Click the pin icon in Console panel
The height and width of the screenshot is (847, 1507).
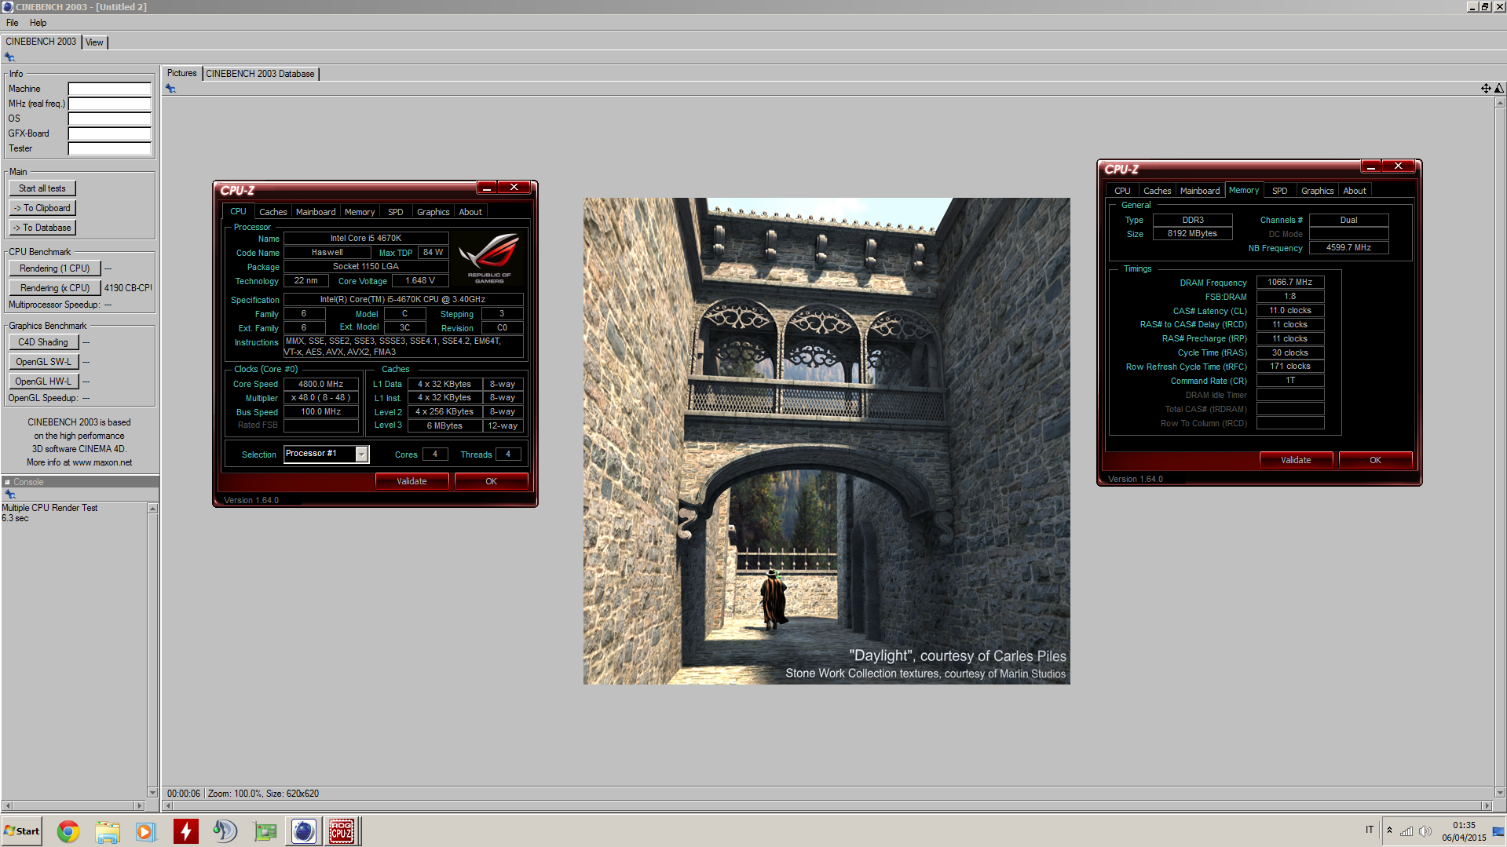(10, 495)
